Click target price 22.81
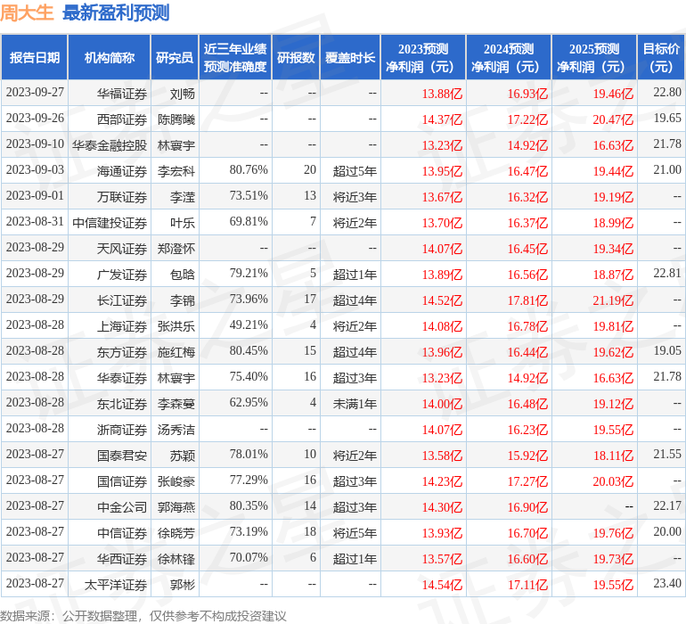This screenshot has width=686, height=624. tap(667, 274)
